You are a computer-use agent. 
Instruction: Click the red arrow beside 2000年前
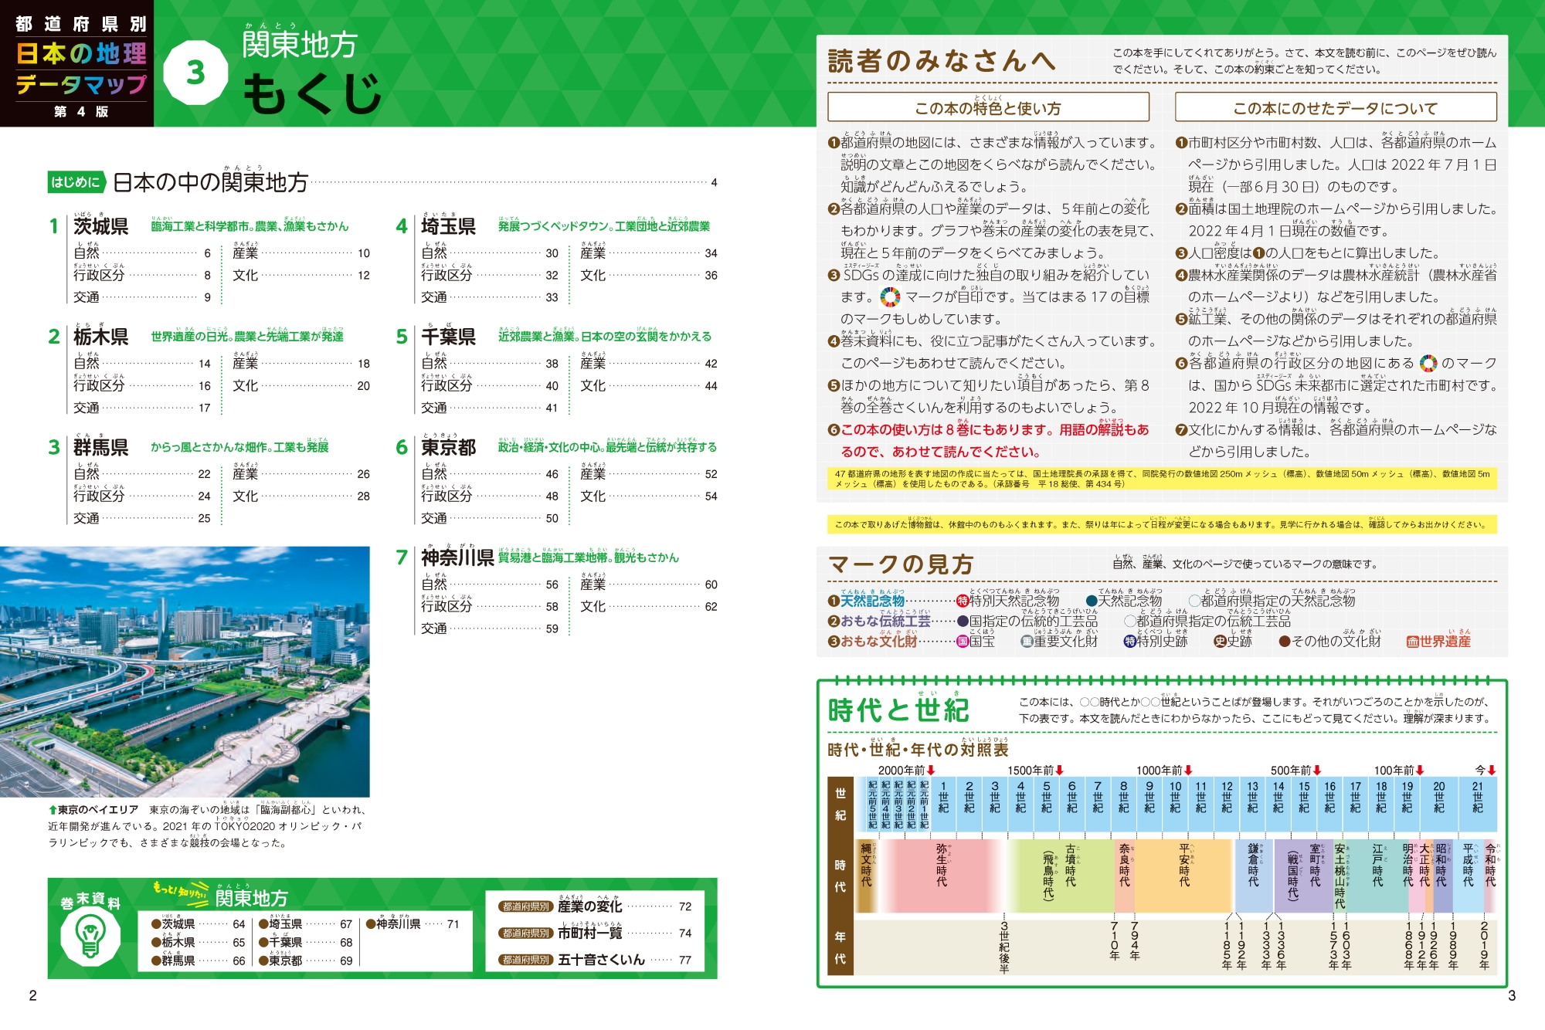(931, 770)
